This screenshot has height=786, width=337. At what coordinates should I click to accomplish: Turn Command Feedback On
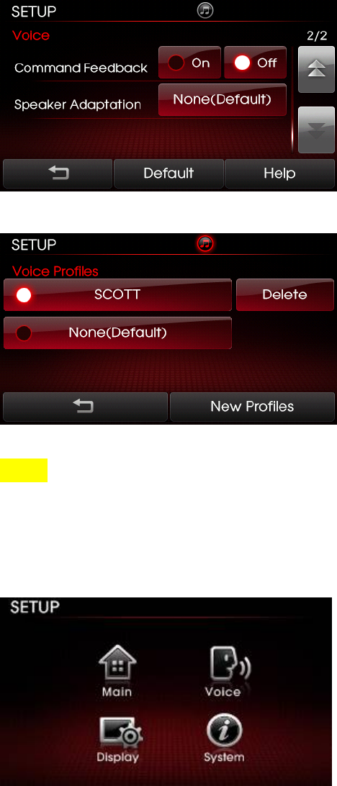coord(189,63)
